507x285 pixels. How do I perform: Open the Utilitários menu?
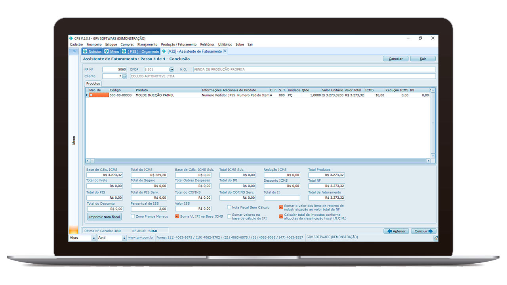pyautogui.click(x=225, y=45)
